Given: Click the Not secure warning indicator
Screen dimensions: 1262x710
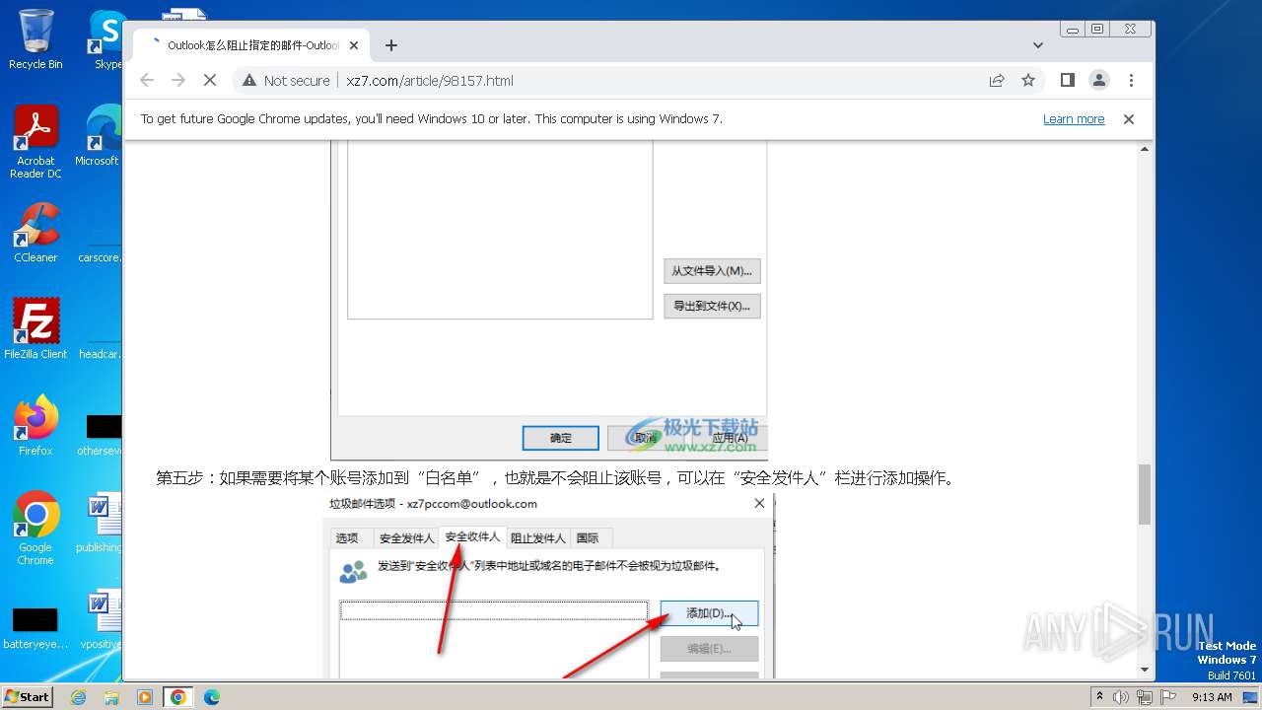Looking at the screenshot, I should (x=286, y=81).
